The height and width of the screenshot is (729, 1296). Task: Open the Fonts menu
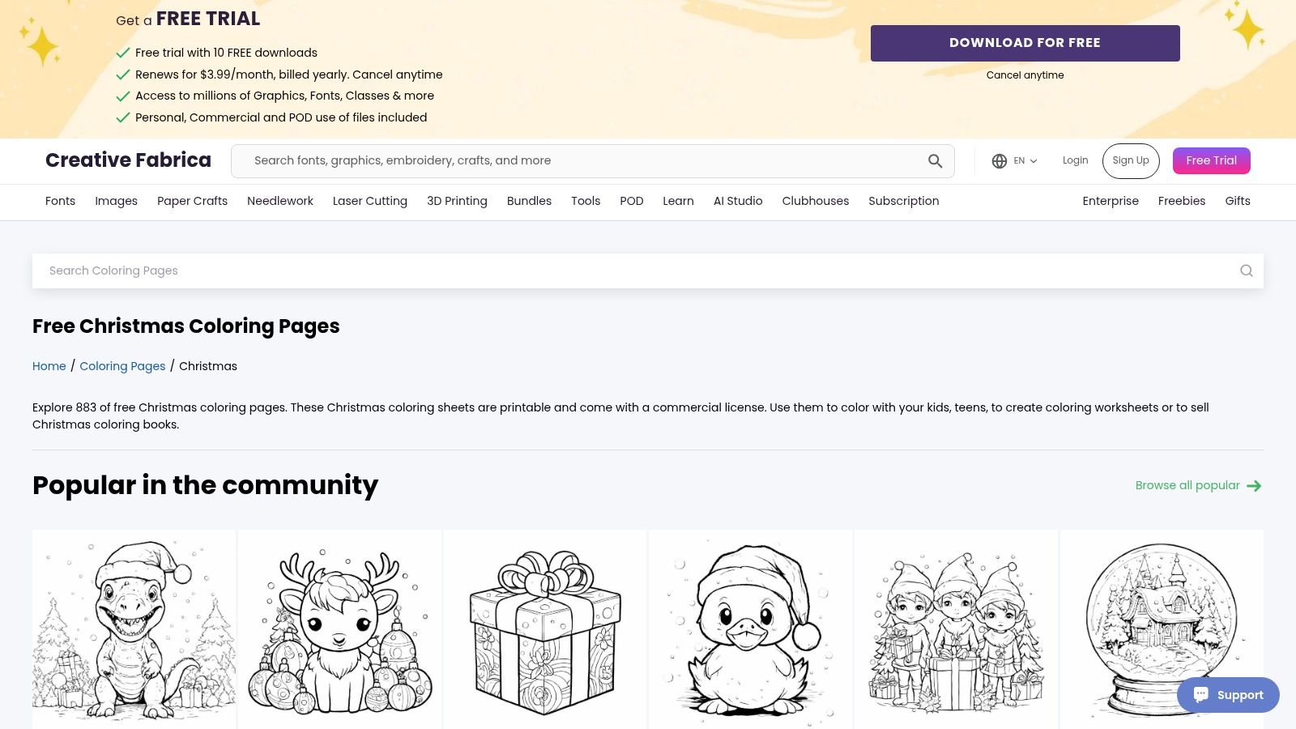[x=60, y=201]
